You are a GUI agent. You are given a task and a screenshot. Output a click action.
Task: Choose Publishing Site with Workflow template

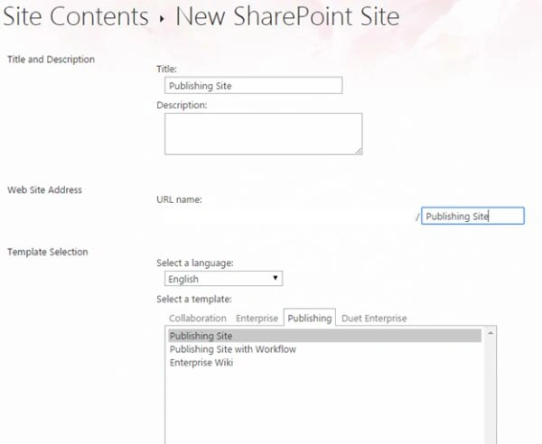pos(233,349)
